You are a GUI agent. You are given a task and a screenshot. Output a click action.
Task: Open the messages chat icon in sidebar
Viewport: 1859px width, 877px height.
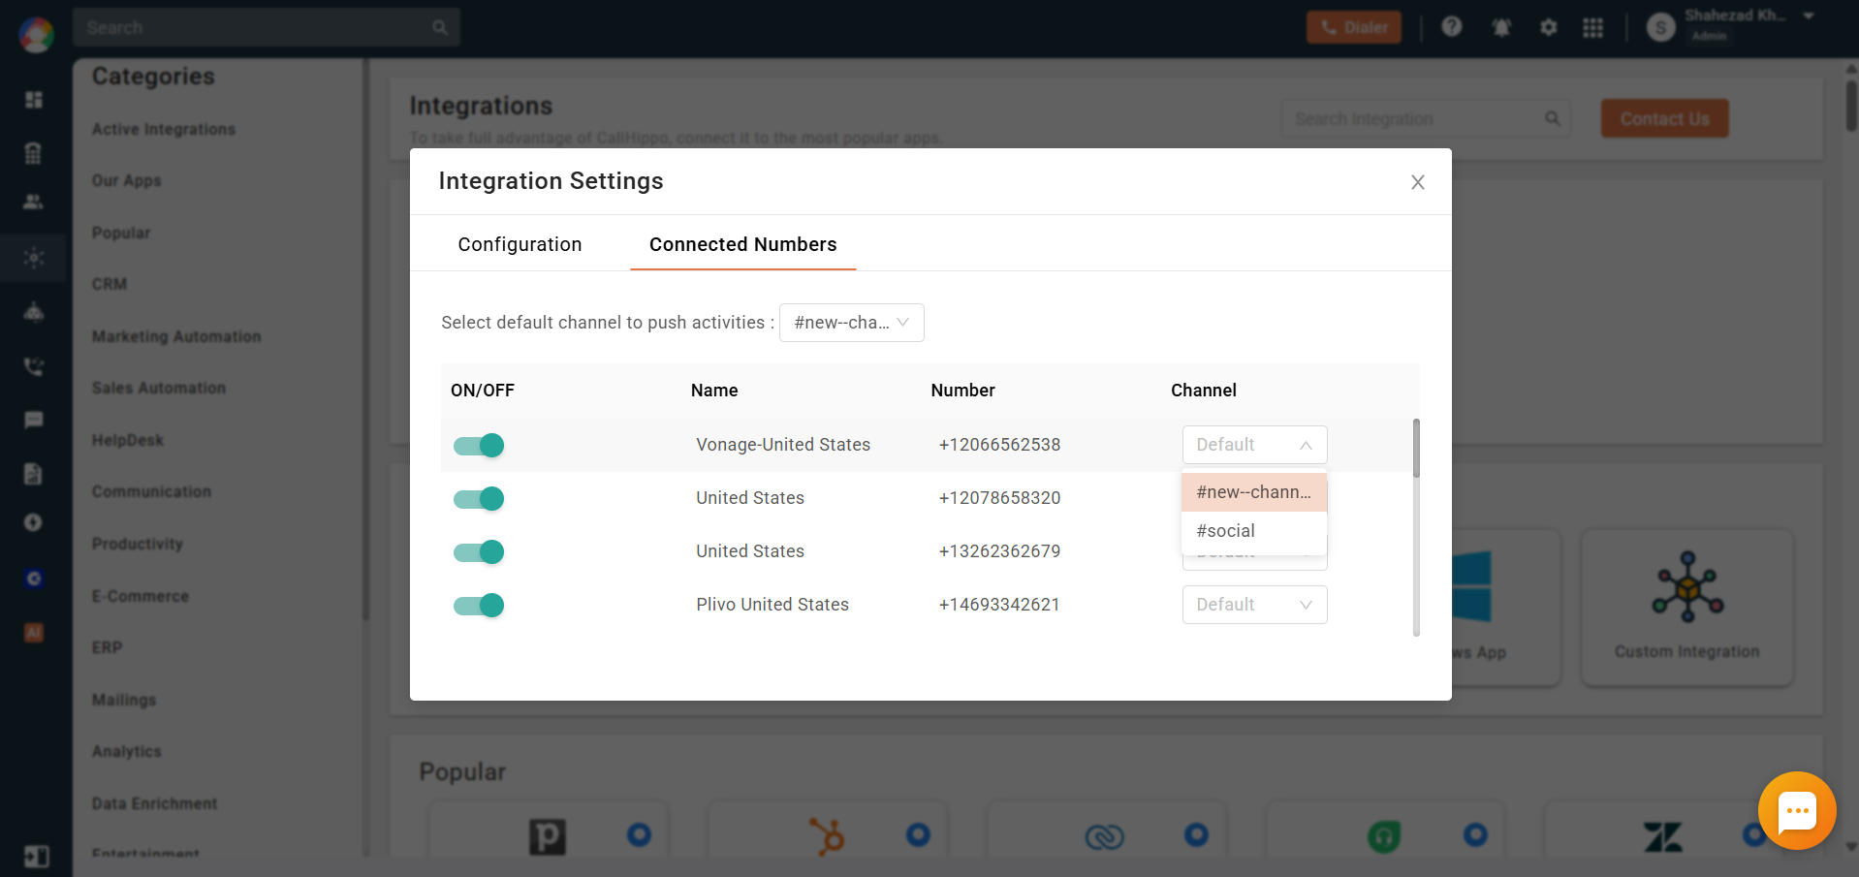click(x=34, y=420)
